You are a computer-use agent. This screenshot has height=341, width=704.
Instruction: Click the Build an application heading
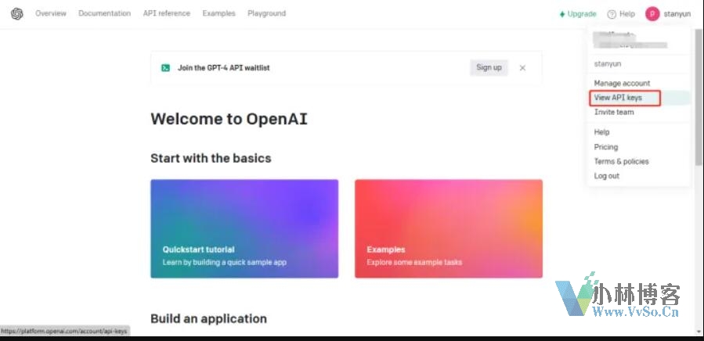pyautogui.click(x=209, y=318)
